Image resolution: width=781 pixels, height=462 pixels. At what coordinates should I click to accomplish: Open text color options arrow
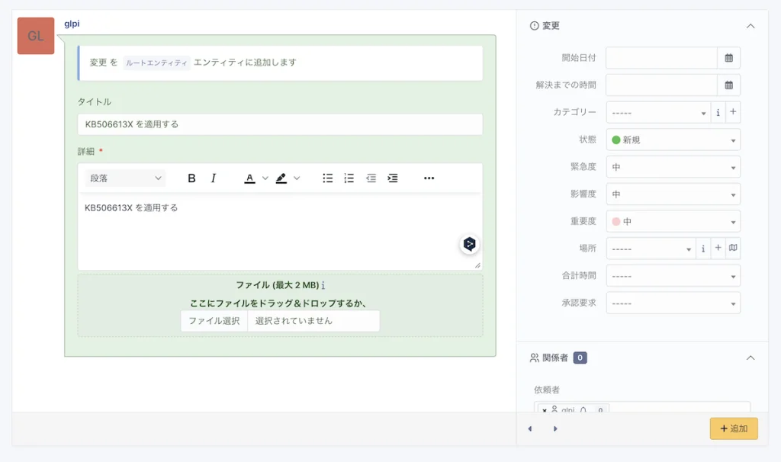pyautogui.click(x=265, y=178)
